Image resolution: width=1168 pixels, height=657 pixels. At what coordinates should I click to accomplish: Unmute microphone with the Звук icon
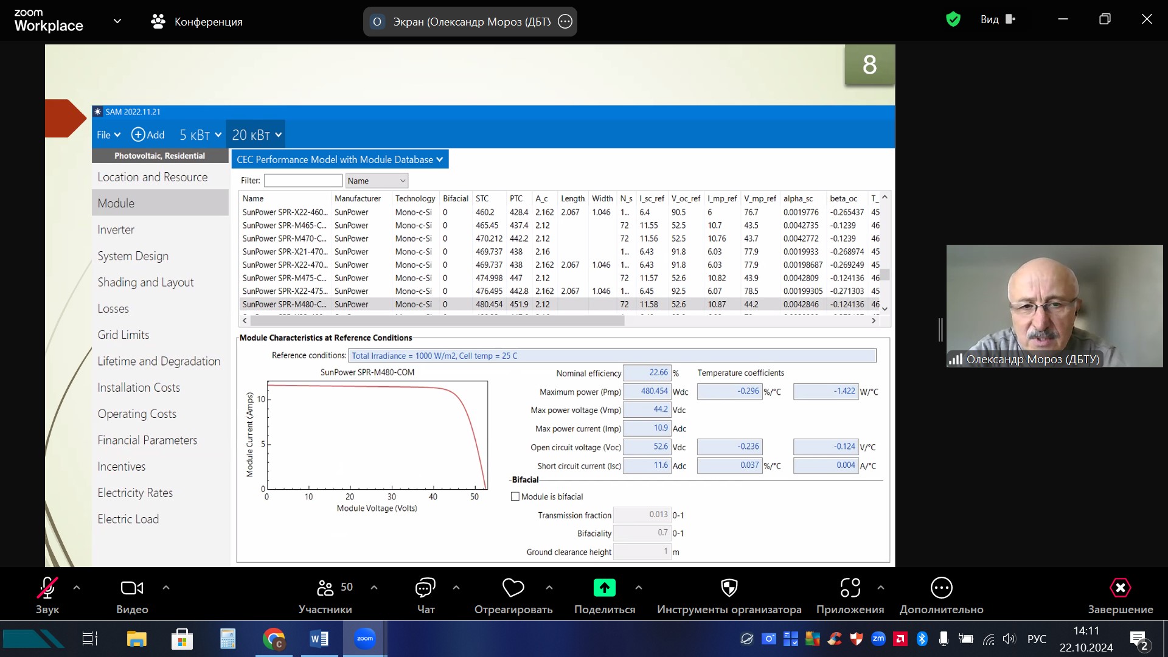(47, 588)
